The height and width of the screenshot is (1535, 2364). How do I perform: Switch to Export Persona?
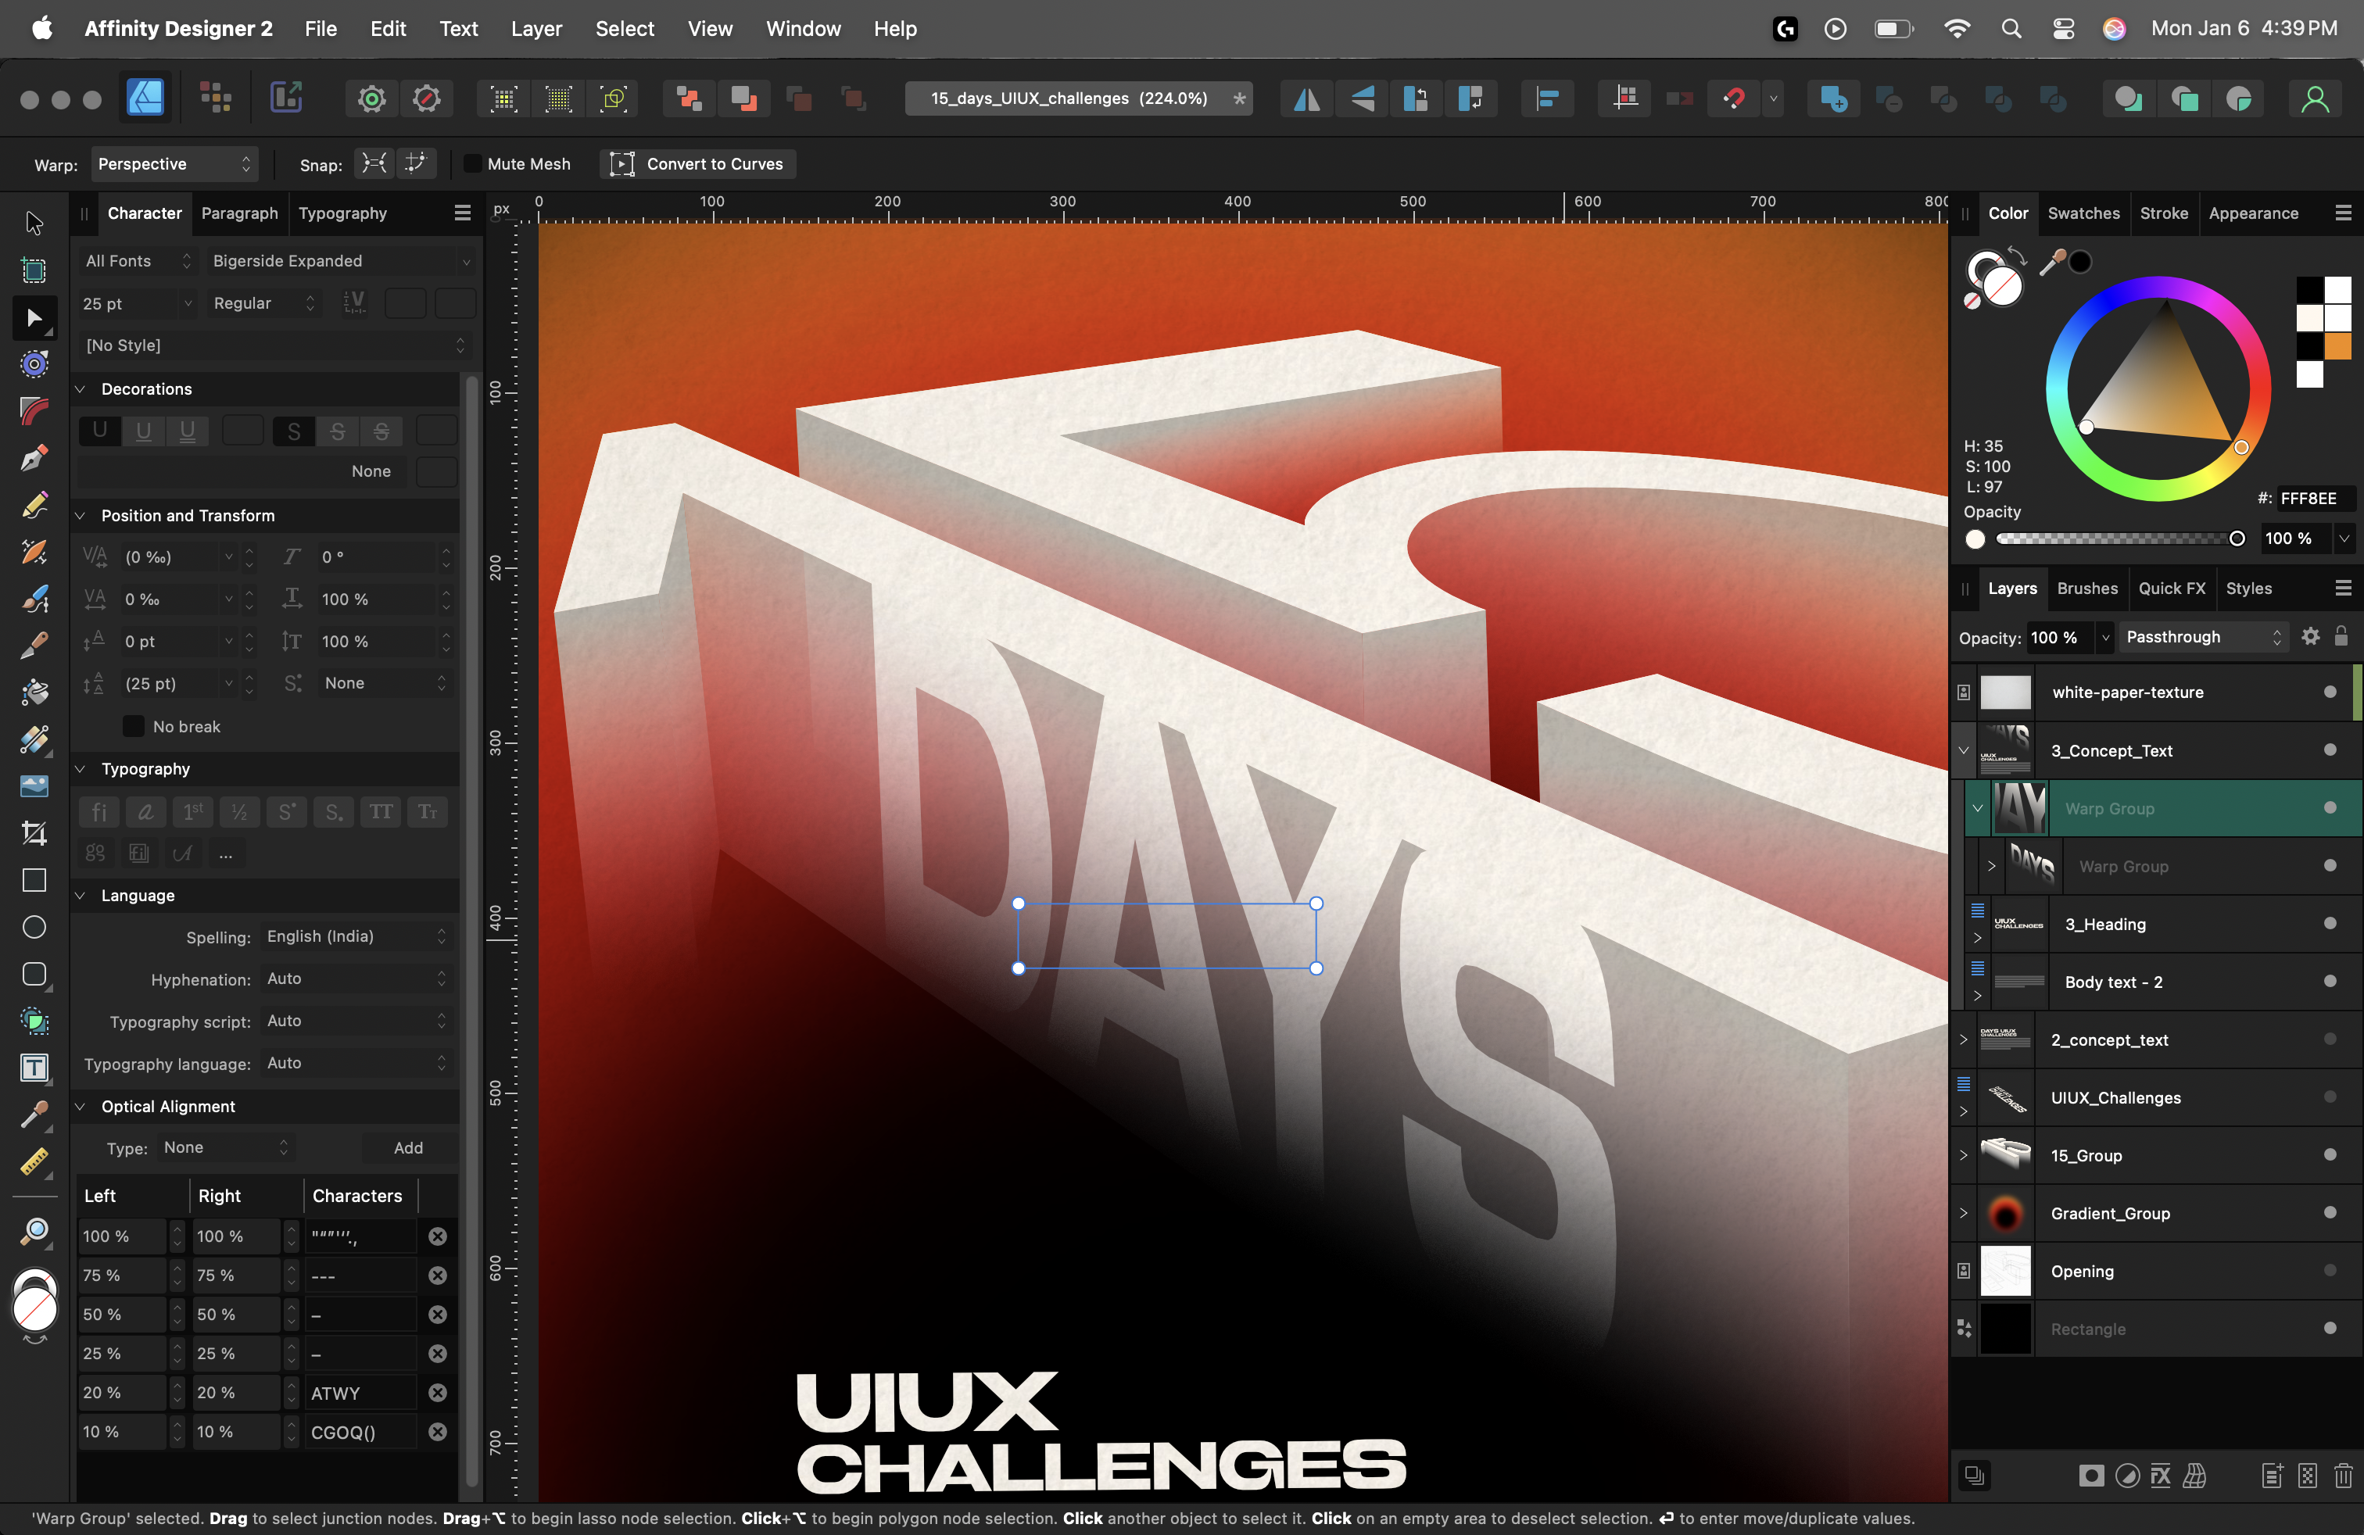(x=286, y=98)
